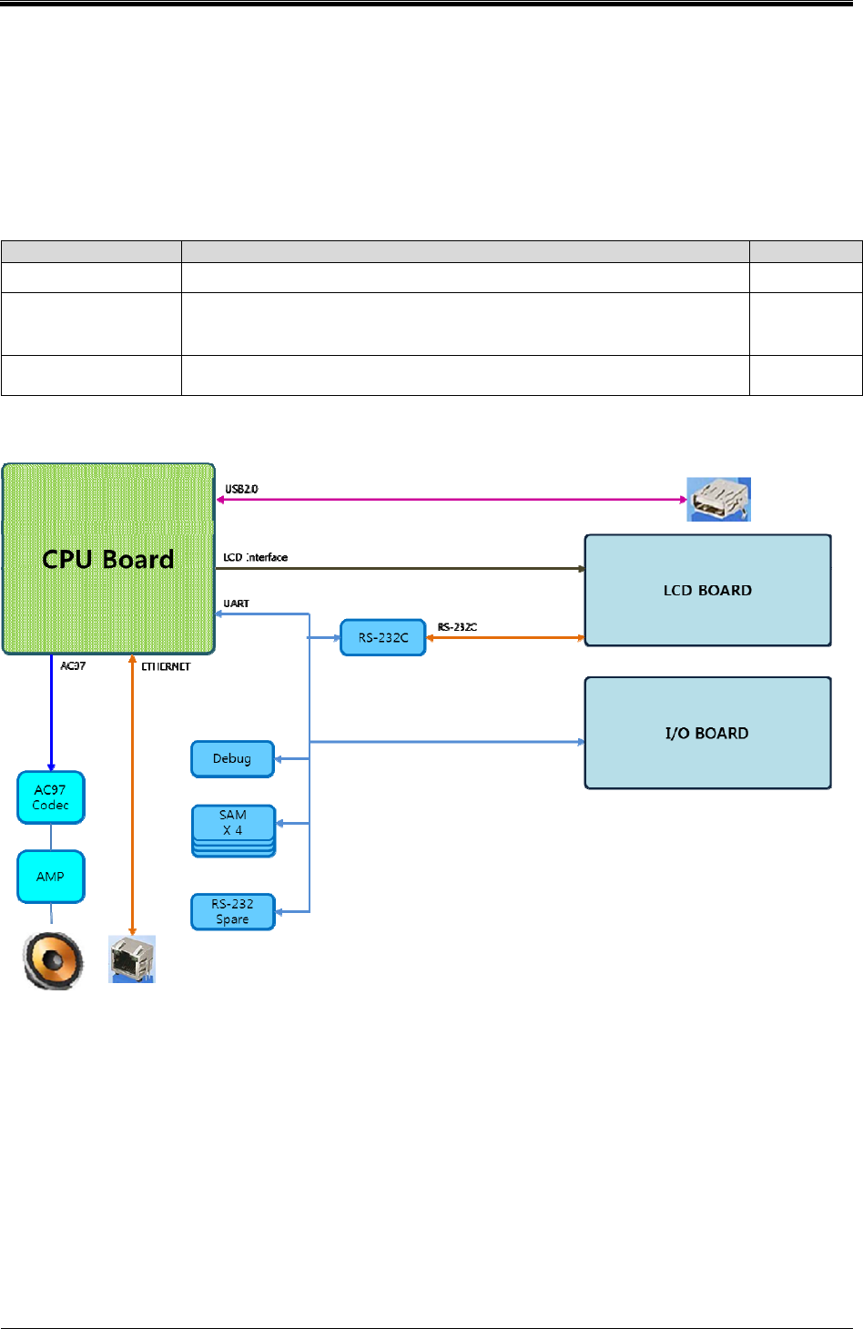Click the Debug block
863x1329 pixels.
pyautogui.click(x=232, y=758)
